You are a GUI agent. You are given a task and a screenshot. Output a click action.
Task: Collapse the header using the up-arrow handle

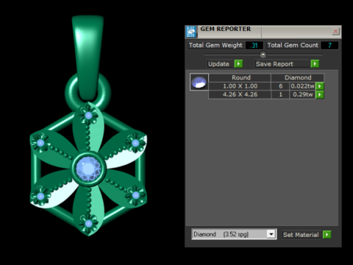click(263, 54)
